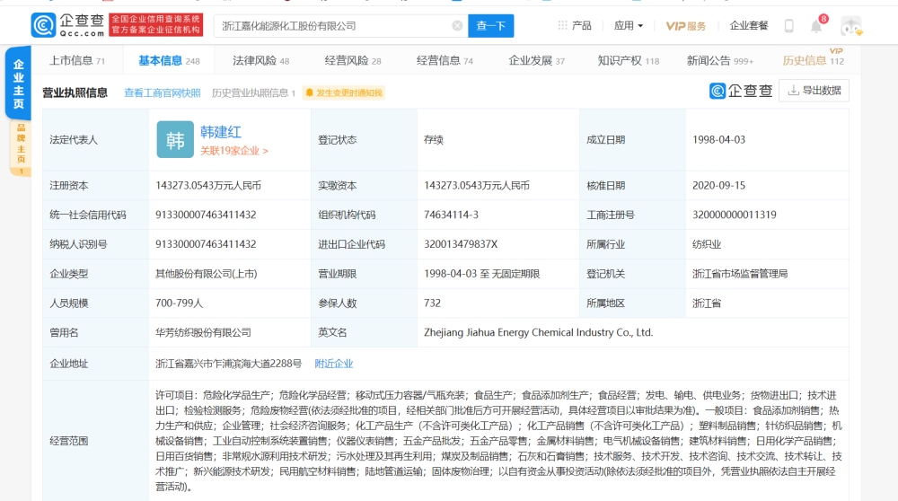Open 查看工商官网快照 link

pos(163,92)
